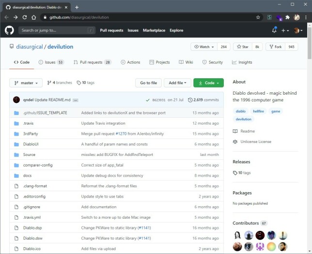The height and width of the screenshot is (254, 312).
Task: View the 4 branches link
Action: pos(60,83)
